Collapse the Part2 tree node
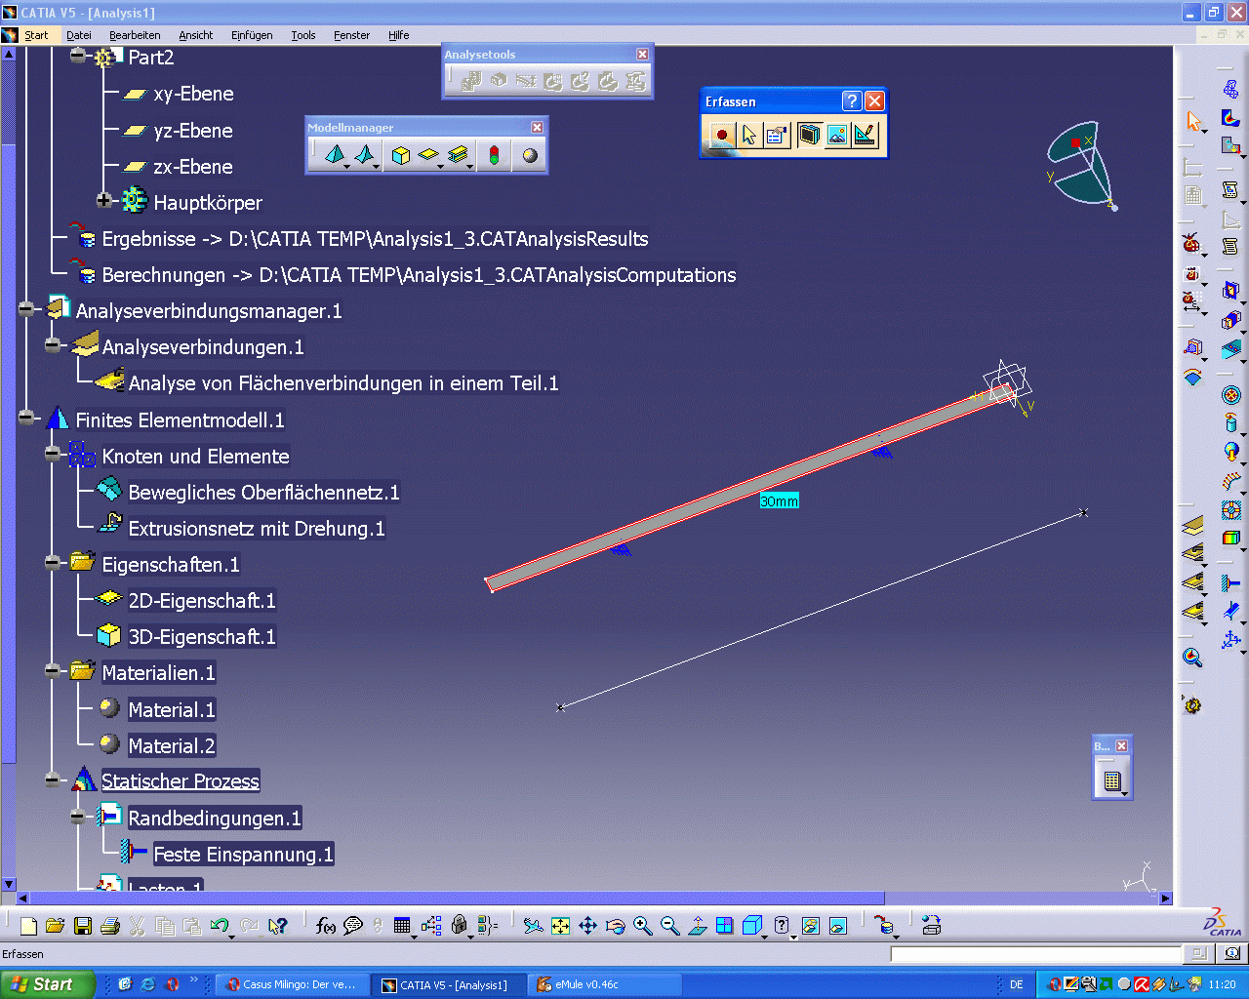 78,57
